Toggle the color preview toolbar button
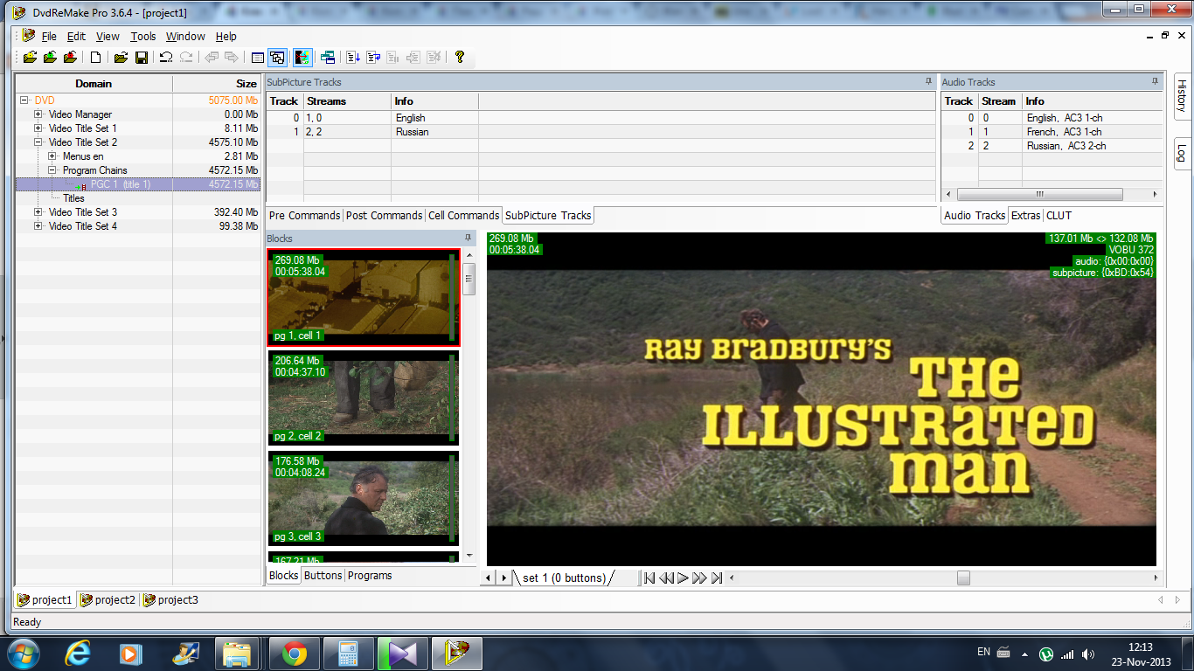1194x671 pixels. point(302,58)
